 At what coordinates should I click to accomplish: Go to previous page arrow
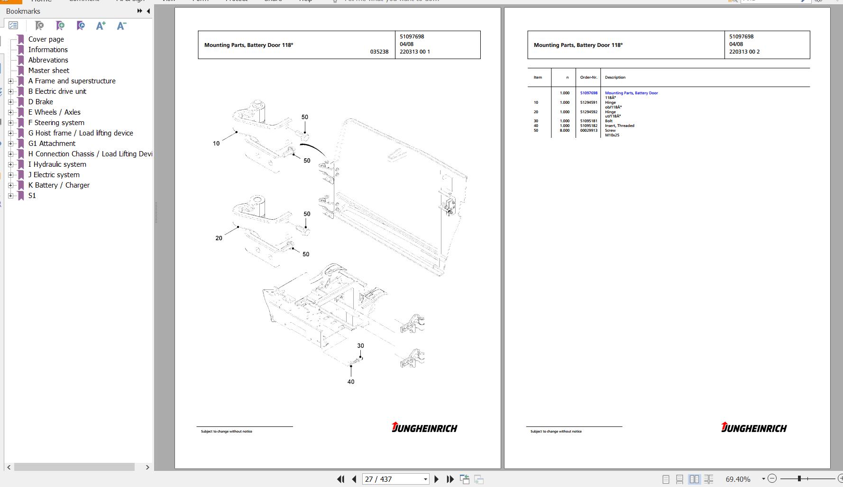tap(354, 479)
